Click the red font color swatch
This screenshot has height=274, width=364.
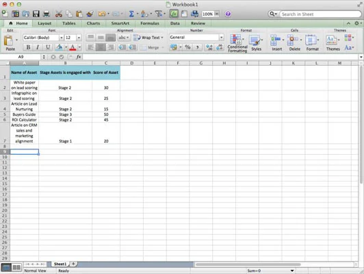[73, 48]
